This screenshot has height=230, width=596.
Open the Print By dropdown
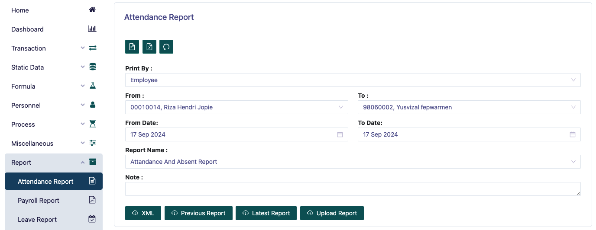(353, 80)
